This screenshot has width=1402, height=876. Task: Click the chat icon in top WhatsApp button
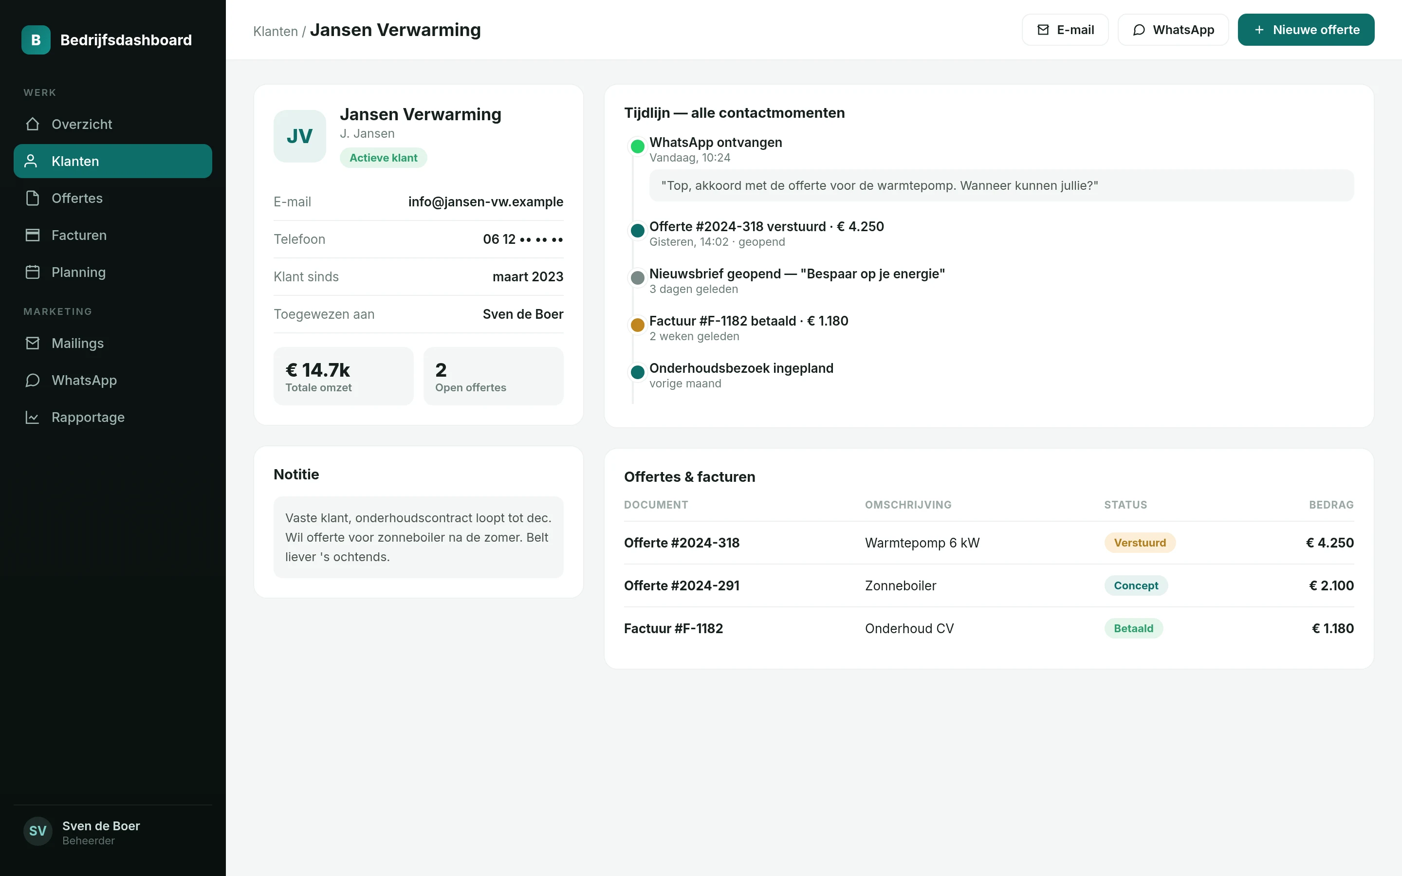pos(1139,30)
